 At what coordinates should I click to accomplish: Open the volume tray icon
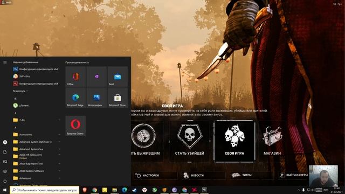click(x=313, y=190)
